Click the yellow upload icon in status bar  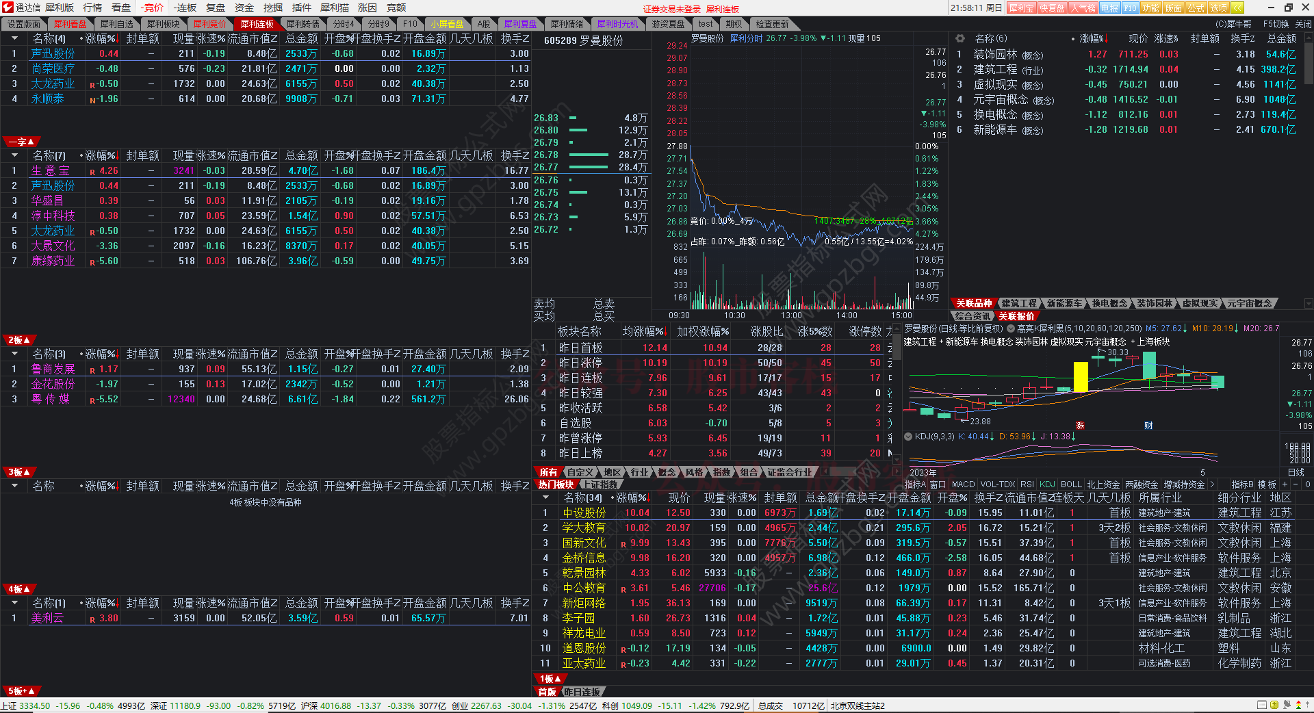1274,705
